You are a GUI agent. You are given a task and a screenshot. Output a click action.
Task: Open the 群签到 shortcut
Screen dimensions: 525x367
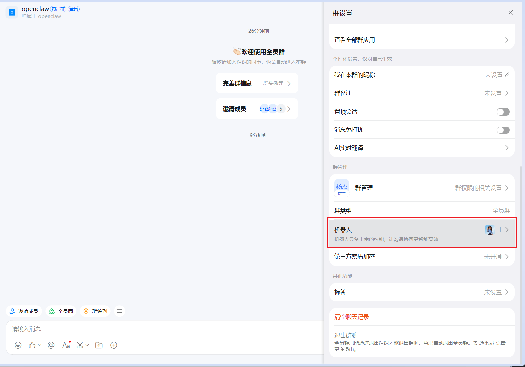(x=95, y=311)
